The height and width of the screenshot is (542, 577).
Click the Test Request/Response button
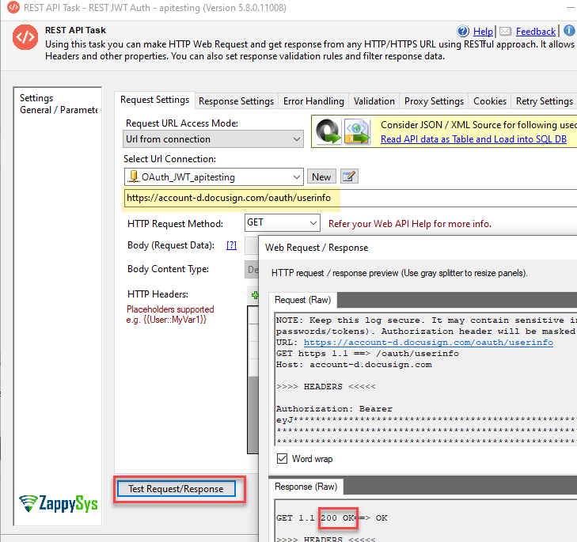coord(177,489)
